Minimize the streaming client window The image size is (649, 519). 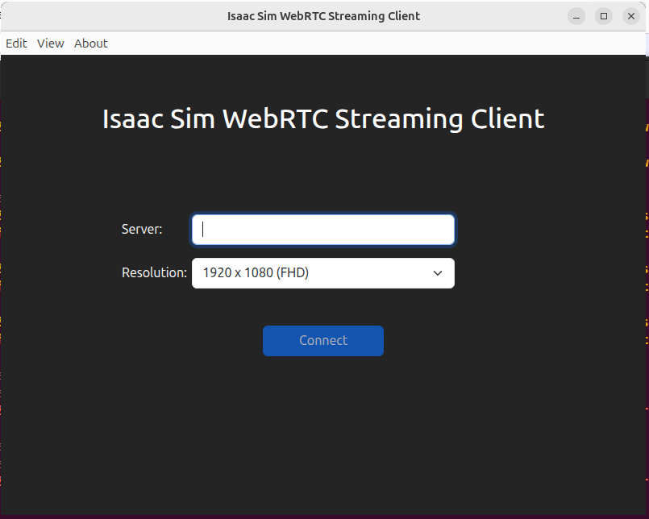[576, 16]
